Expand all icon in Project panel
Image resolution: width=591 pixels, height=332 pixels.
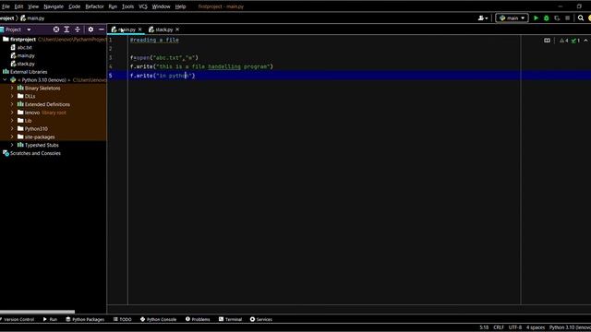pos(66,30)
